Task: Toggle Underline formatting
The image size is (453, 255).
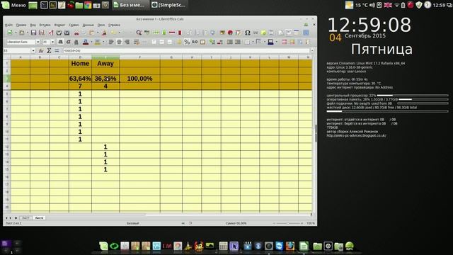Action: [76, 42]
